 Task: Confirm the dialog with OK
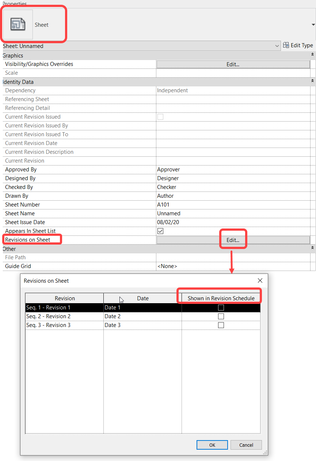[212, 445]
